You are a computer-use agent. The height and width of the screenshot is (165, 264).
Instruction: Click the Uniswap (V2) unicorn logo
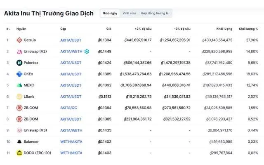pyautogui.click(x=19, y=52)
